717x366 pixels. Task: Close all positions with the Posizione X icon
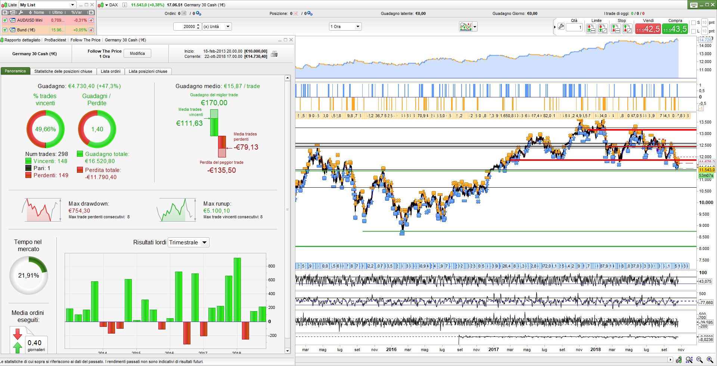click(296, 13)
